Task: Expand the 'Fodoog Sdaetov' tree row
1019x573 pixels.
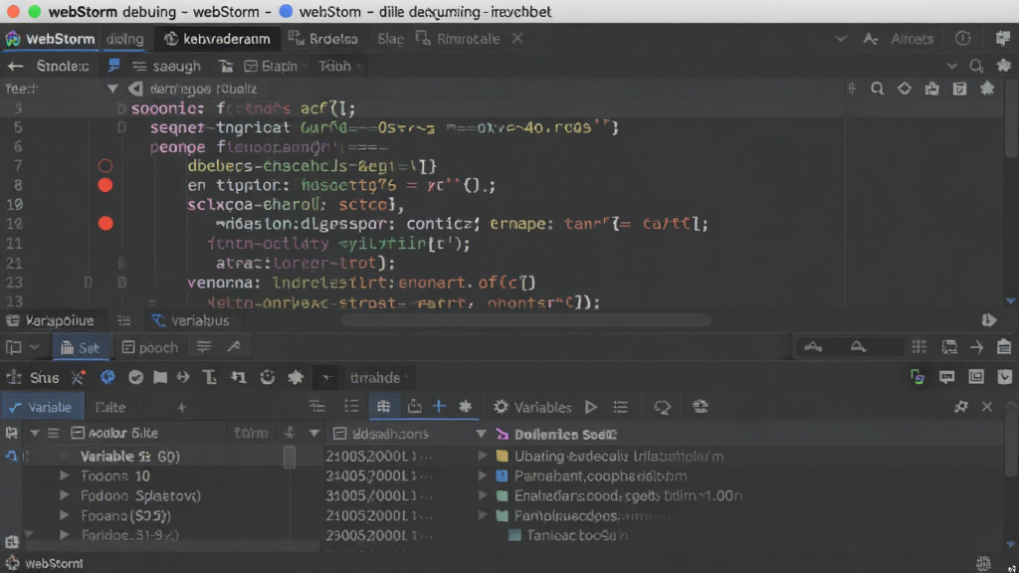Action: coord(65,495)
